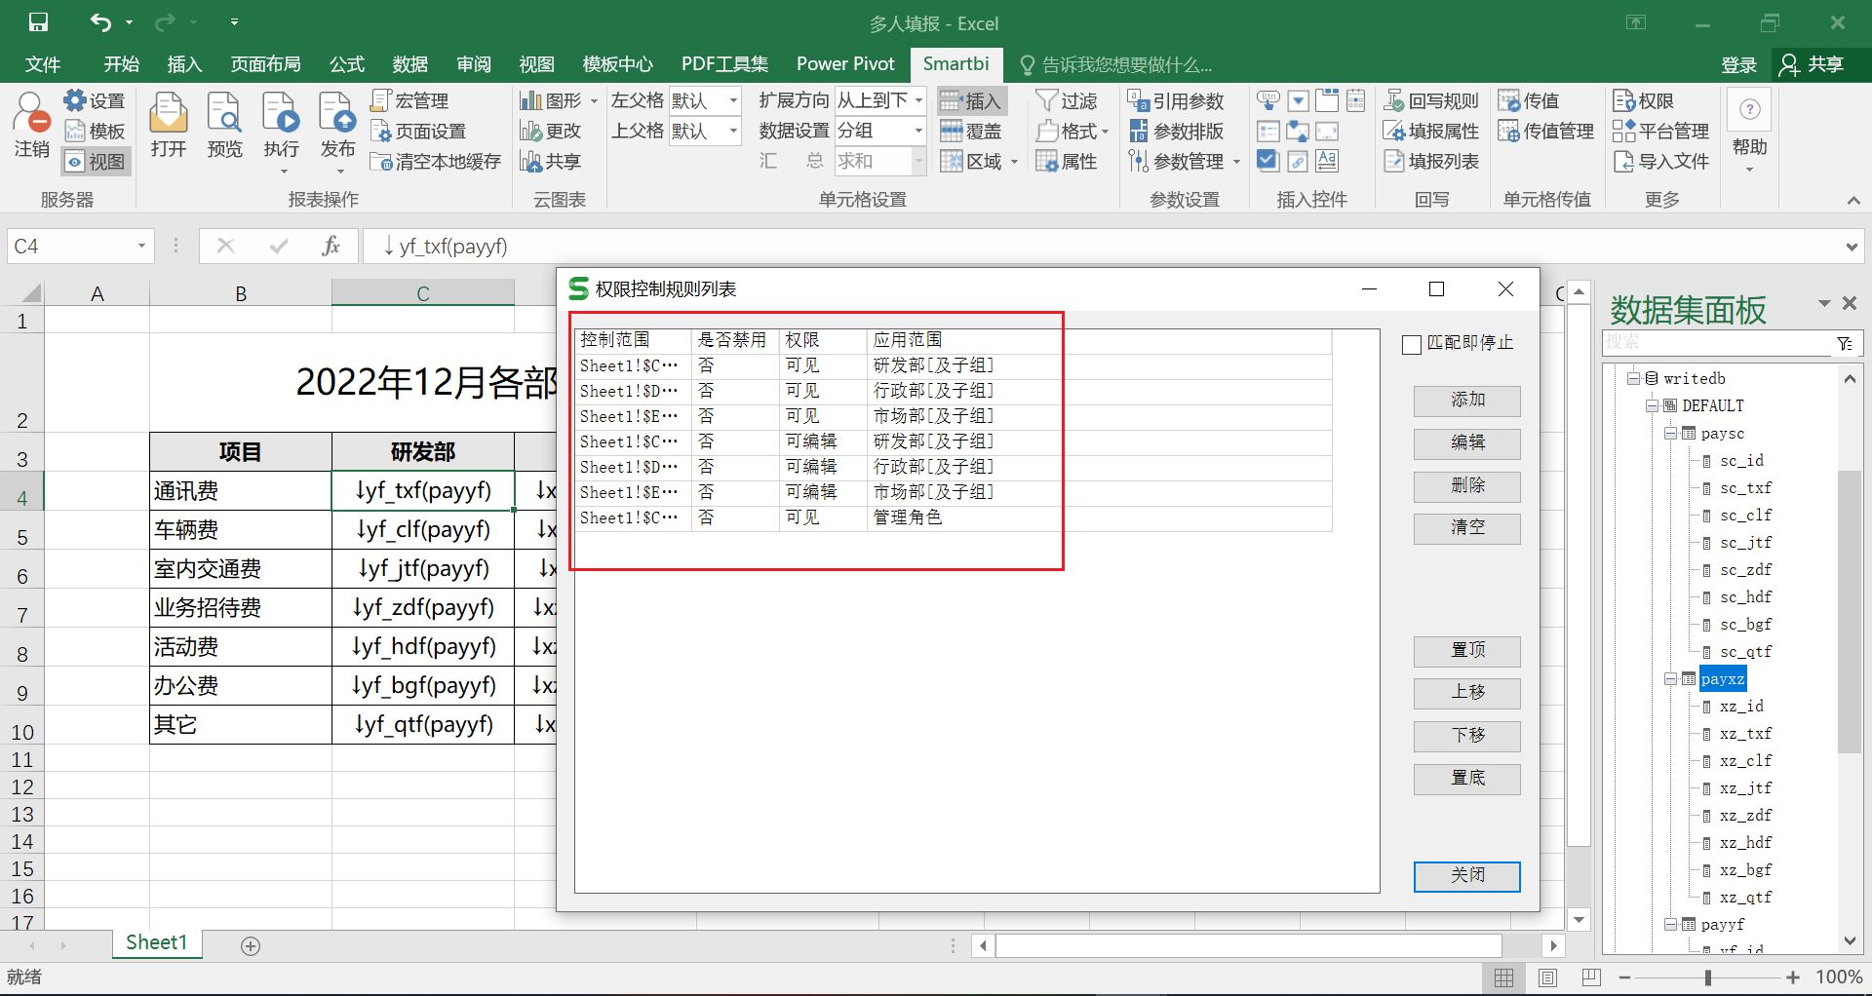Switch to the Power Pivot tab
This screenshot has height=996, width=1872.
pos(845,64)
